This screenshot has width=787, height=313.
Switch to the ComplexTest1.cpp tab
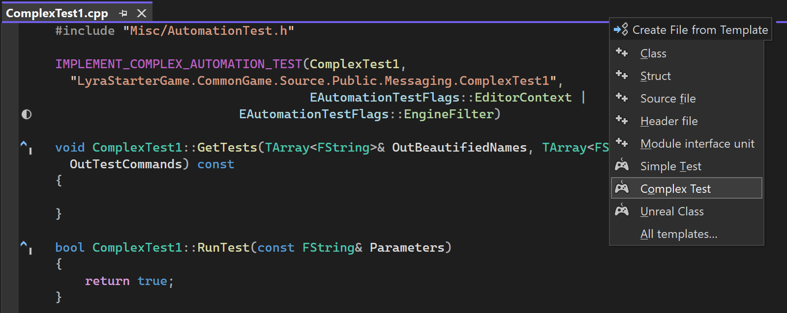click(57, 13)
